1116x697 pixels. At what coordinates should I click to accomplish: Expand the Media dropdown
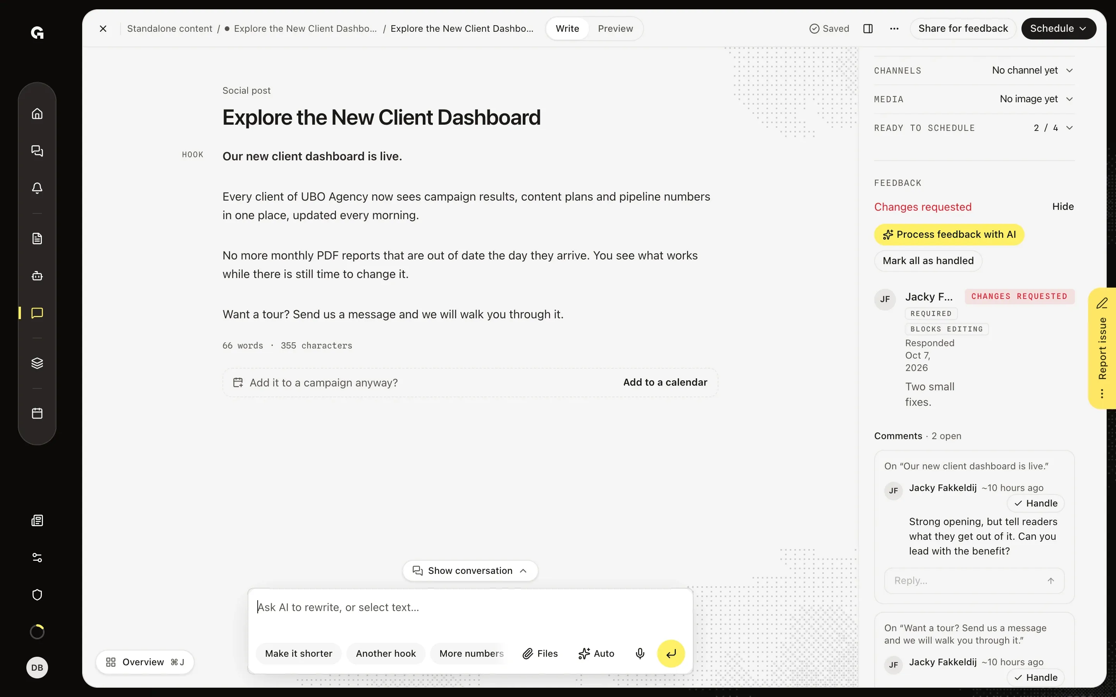[975, 99]
